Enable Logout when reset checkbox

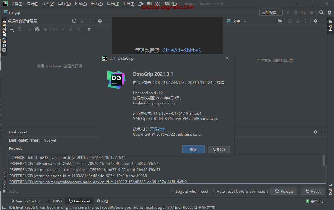[172, 191]
